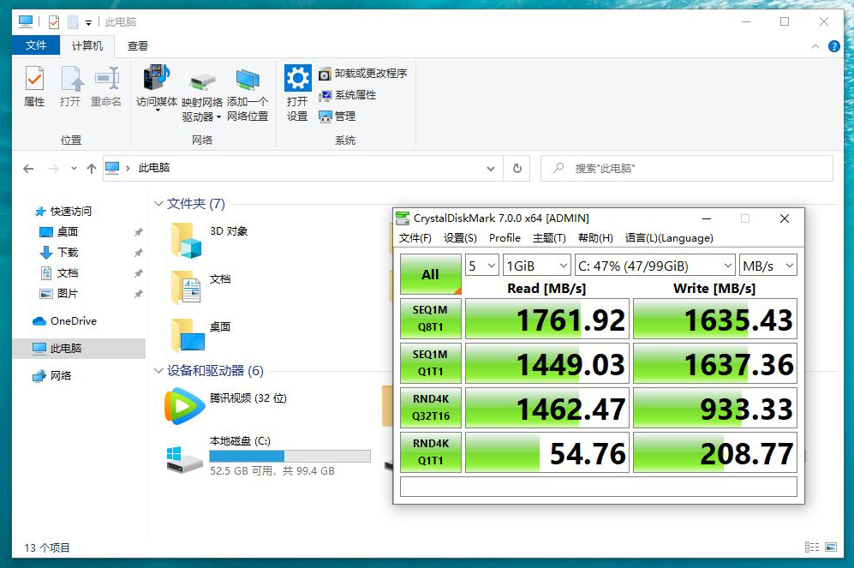Open the drive dropdown showing C: 47%

[x=654, y=266]
